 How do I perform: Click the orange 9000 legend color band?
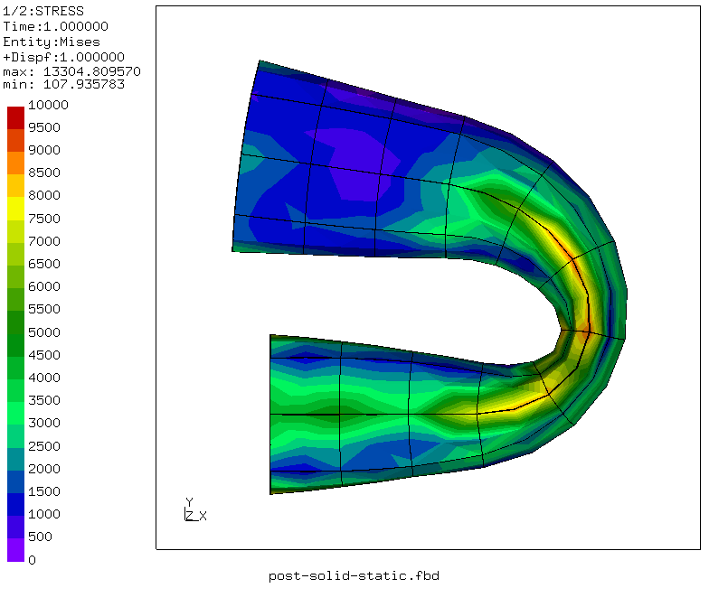[16, 163]
